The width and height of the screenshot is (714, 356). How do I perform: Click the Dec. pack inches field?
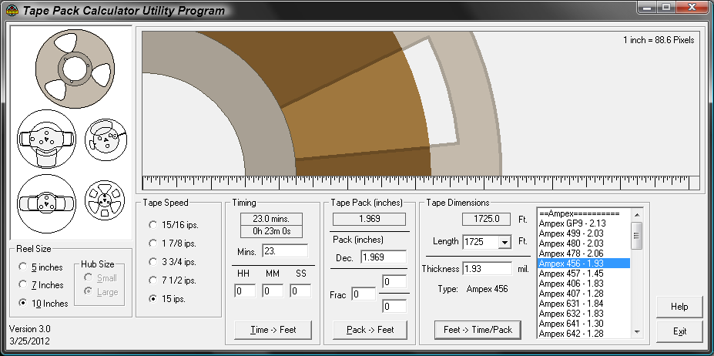click(384, 257)
